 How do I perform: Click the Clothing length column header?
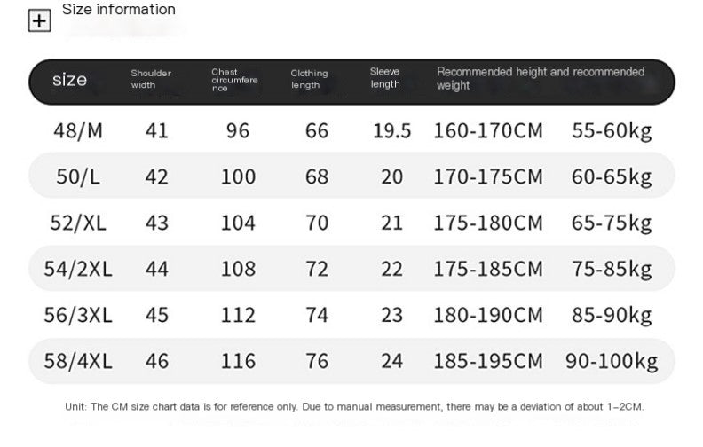click(x=309, y=79)
